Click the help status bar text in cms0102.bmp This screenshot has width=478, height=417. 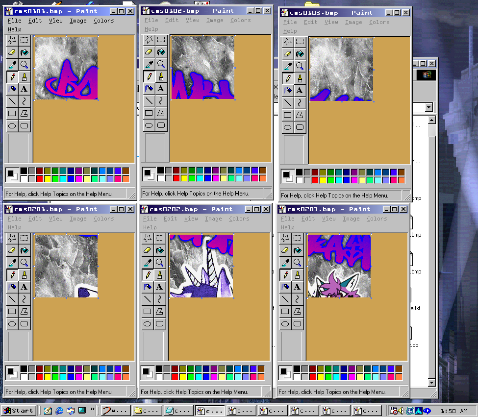[196, 194]
